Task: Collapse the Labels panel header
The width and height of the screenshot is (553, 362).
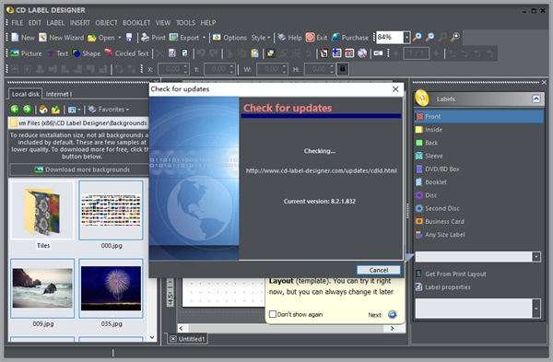Action: (x=536, y=99)
